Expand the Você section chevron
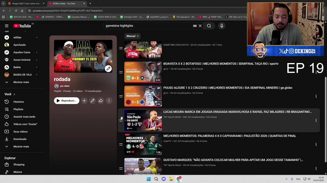The image size is (327, 183). 14,94
